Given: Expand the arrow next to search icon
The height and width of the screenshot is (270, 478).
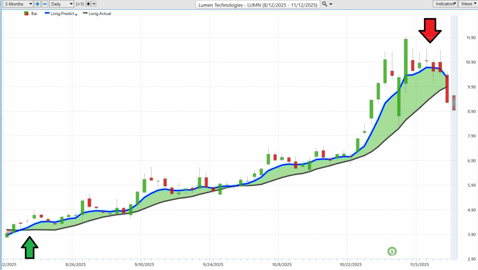Looking at the screenshot, I should pos(331,4).
